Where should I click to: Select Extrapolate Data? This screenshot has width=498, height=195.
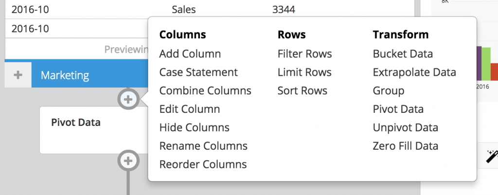coord(414,72)
